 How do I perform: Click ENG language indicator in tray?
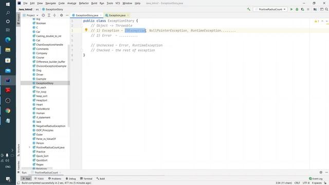tap(8, 166)
